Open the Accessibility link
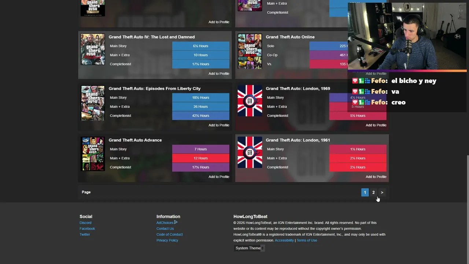Viewport: 469px width, 264px height. click(284, 241)
